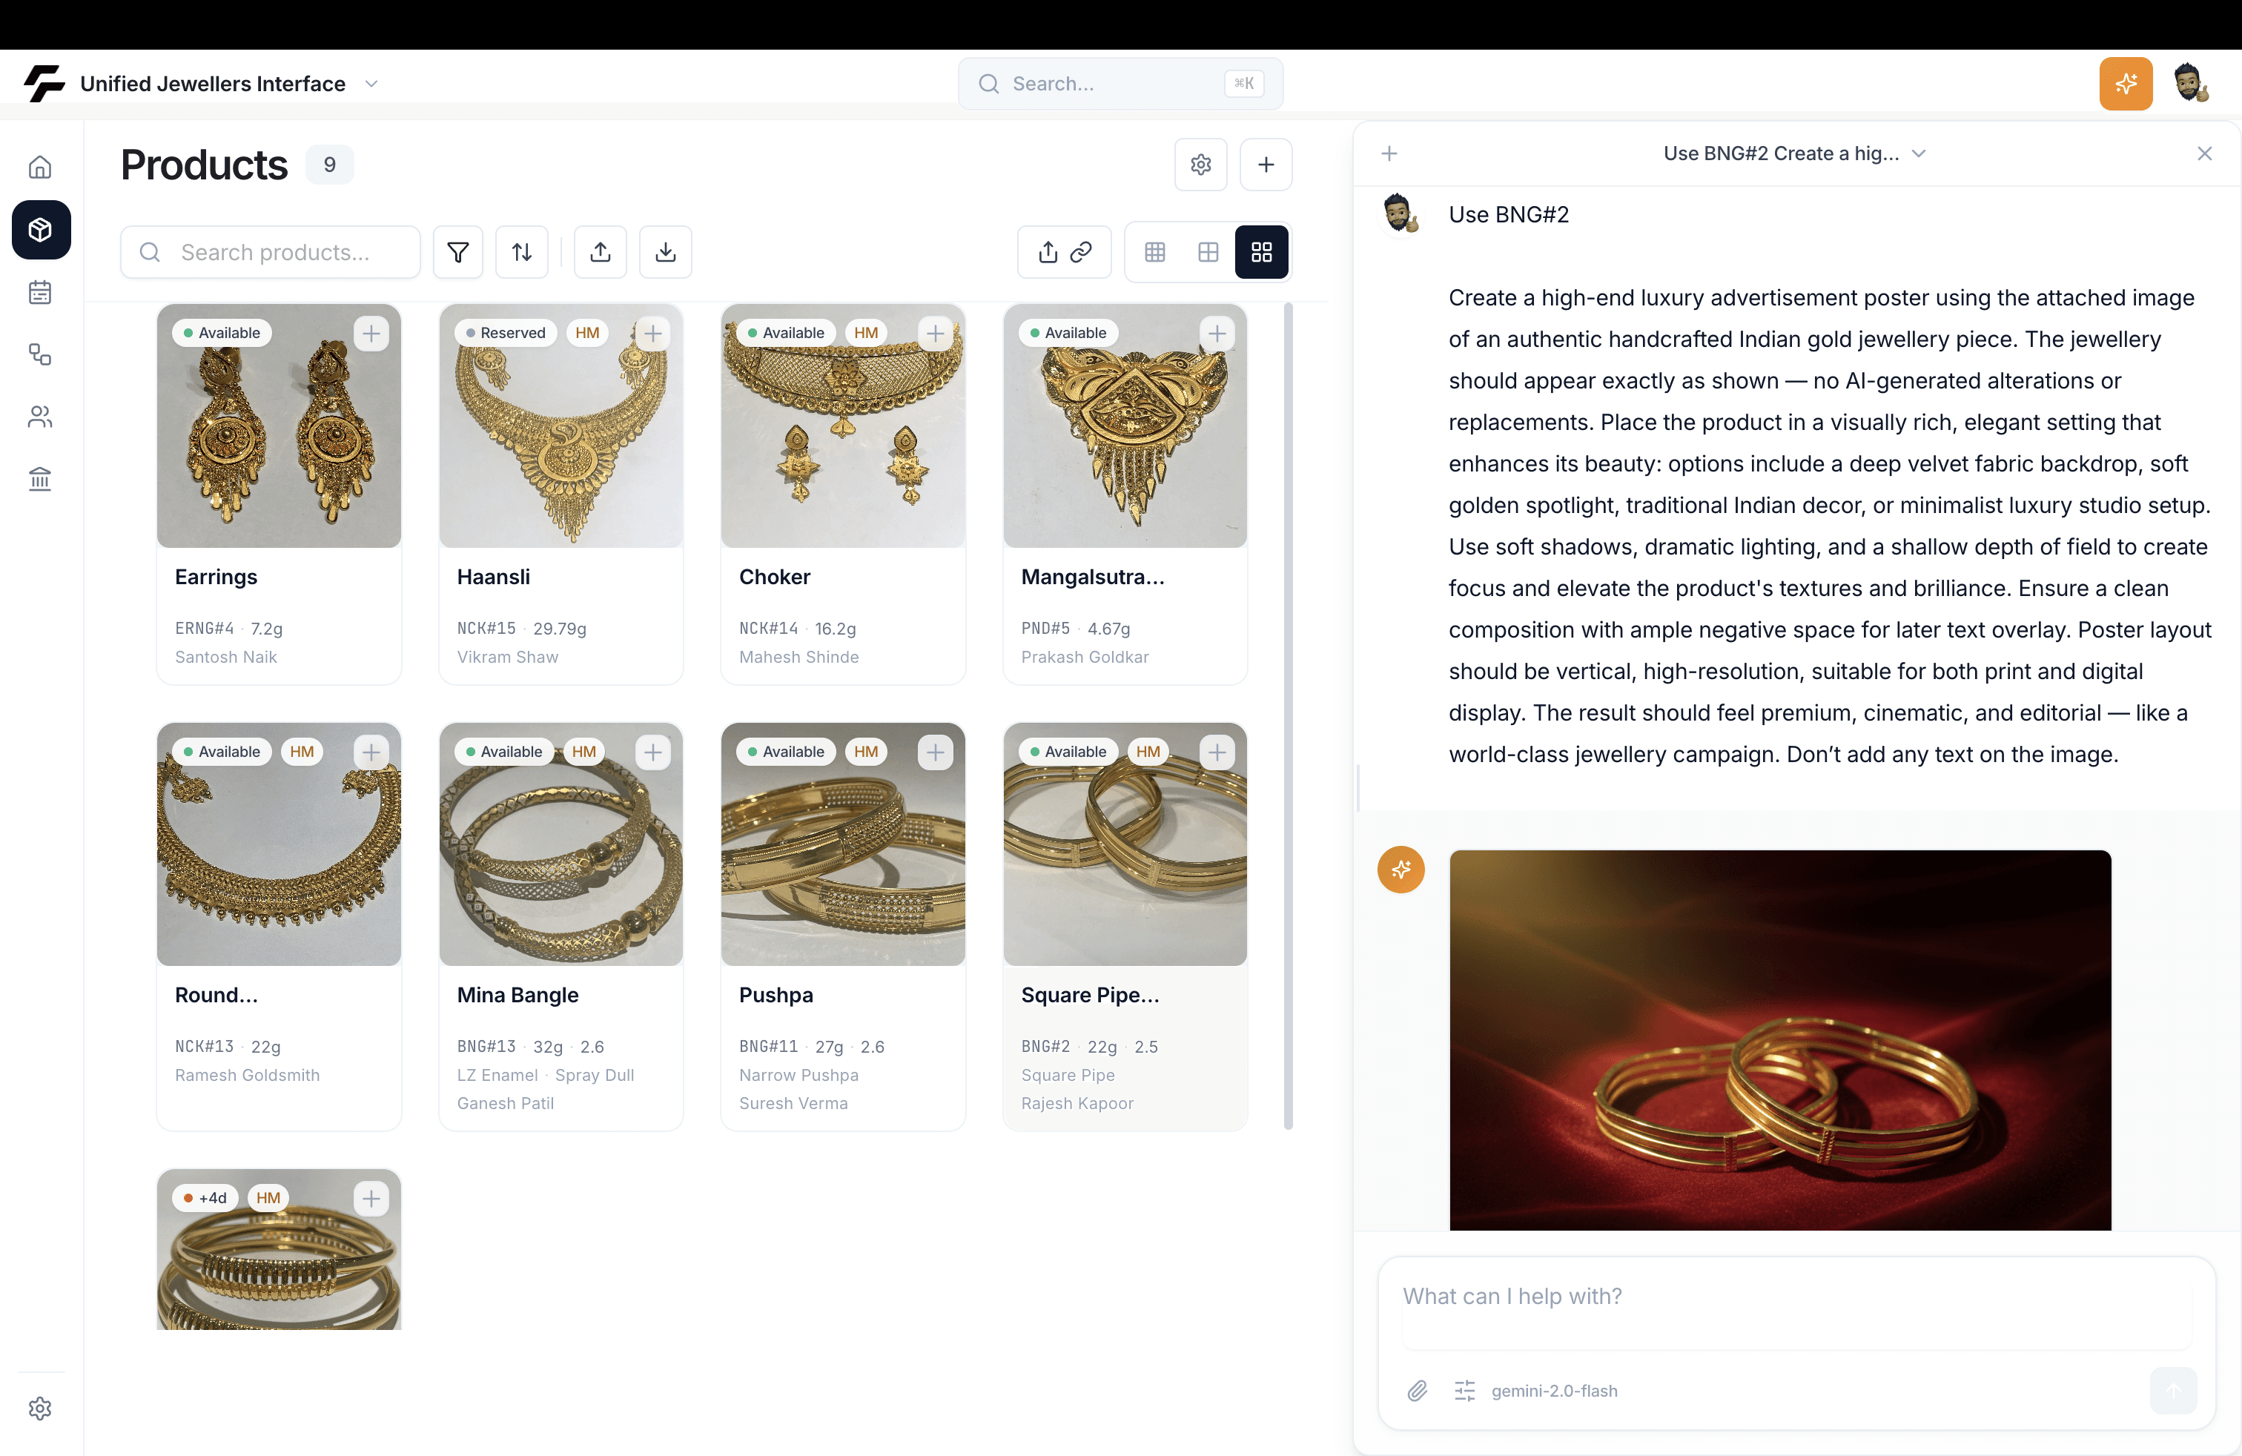Open the bank building icon in sidebar

click(x=39, y=478)
